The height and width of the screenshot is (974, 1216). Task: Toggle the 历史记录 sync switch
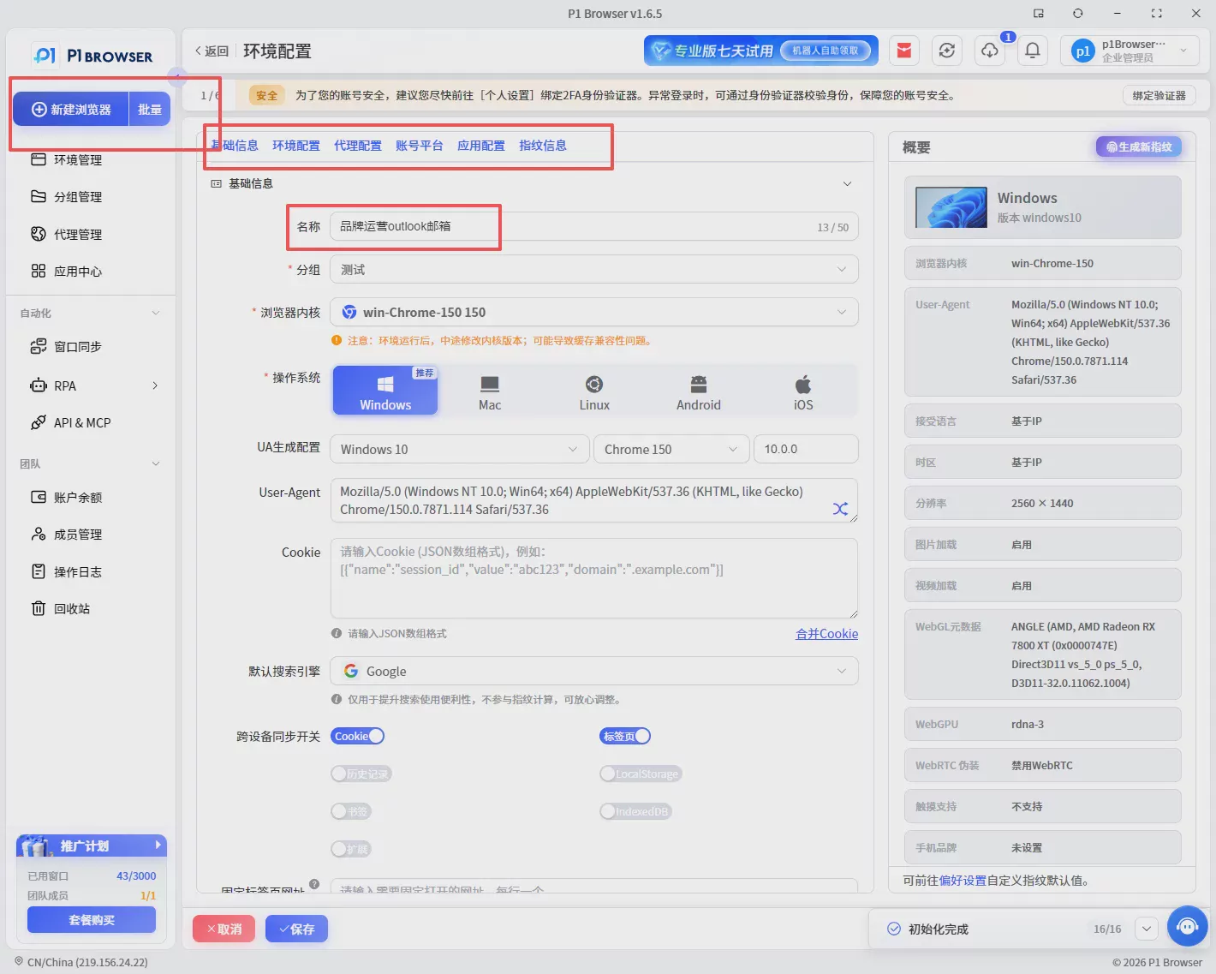tap(361, 774)
